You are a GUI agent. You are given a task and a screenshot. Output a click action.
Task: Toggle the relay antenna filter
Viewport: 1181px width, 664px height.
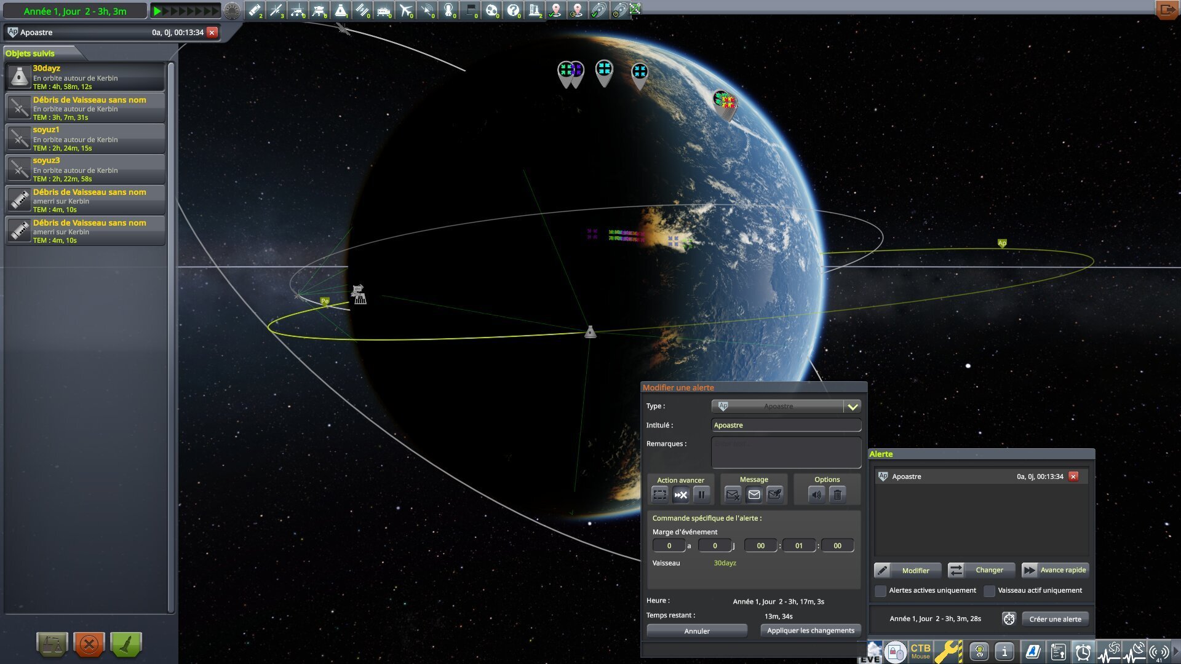tap(427, 10)
